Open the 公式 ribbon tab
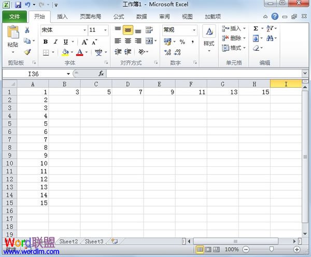This screenshot has height=257, width=311. click(x=119, y=17)
